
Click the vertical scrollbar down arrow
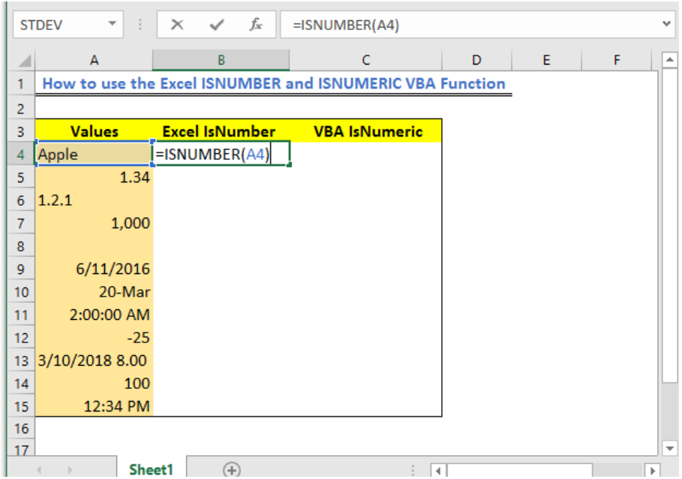[x=670, y=448]
